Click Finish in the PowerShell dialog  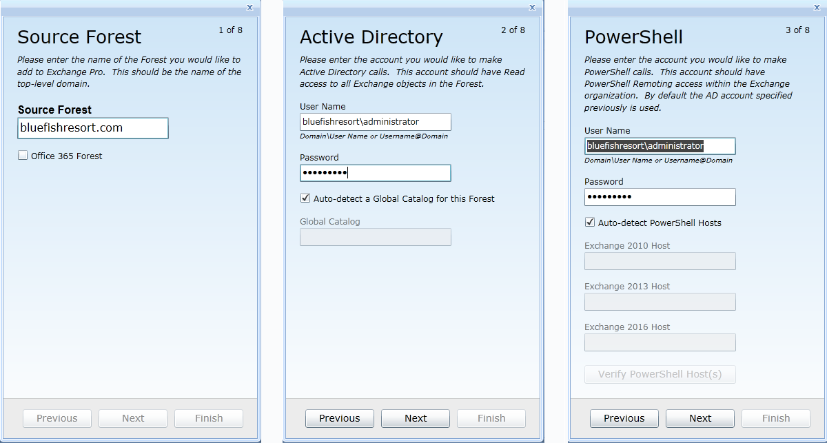pos(776,418)
